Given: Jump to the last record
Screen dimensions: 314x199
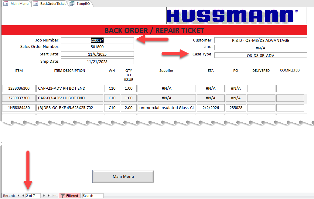Looking at the screenshot, I should tap(49, 196).
